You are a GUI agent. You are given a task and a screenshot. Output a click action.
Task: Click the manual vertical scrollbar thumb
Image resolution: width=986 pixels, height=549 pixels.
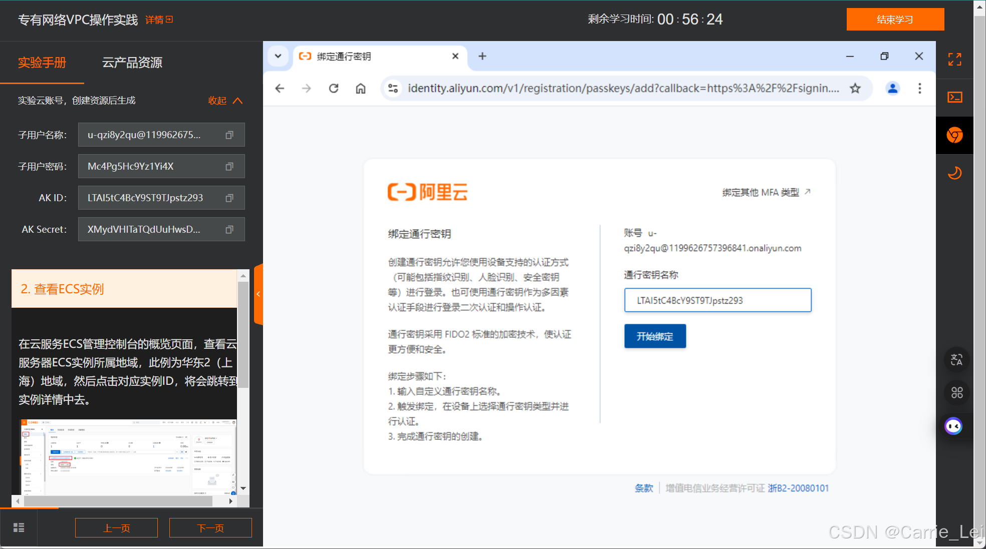[x=243, y=335]
